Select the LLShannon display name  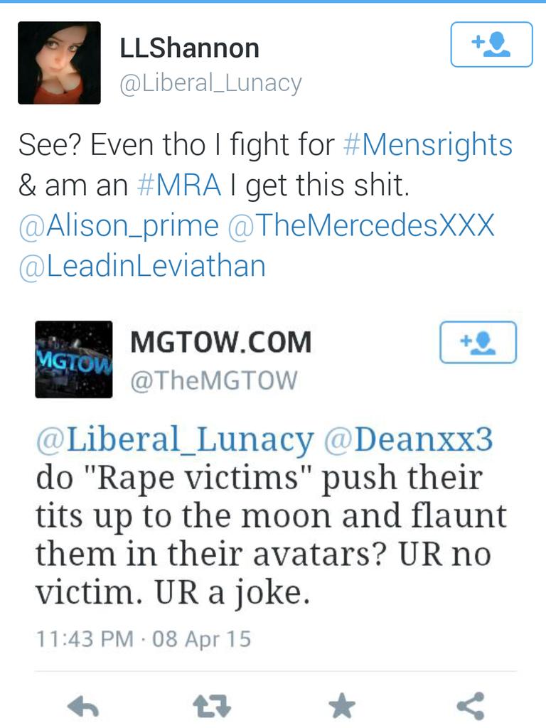[189, 48]
